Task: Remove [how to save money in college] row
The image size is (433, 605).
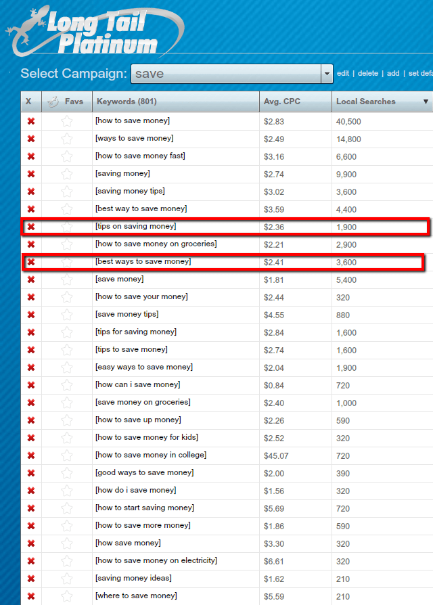Action: 31,455
